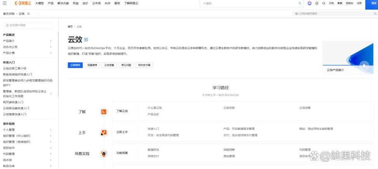The image size is (378, 169).
Task: Open the purple AI assistant icon
Action: pos(310,3)
